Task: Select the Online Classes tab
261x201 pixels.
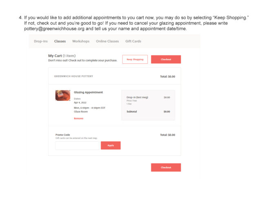Action: (107, 41)
